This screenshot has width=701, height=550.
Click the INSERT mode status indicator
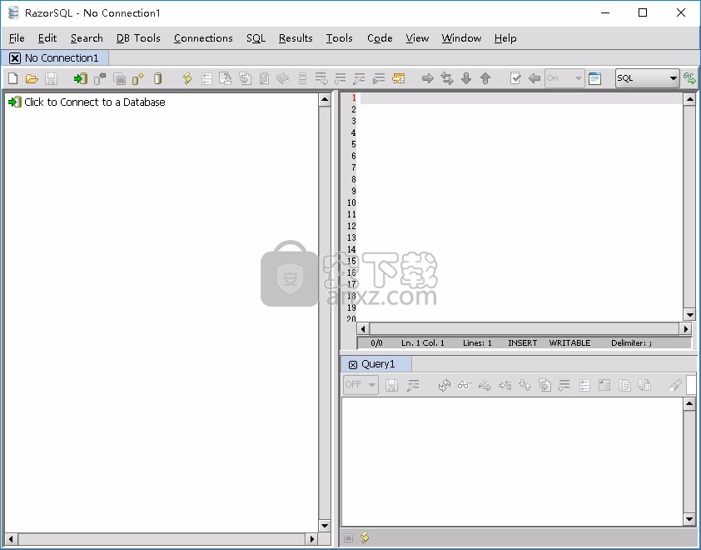tap(522, 342)
